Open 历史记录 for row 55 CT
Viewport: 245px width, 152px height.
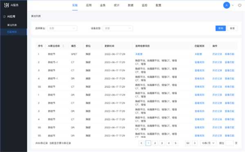tap(217, 87)
